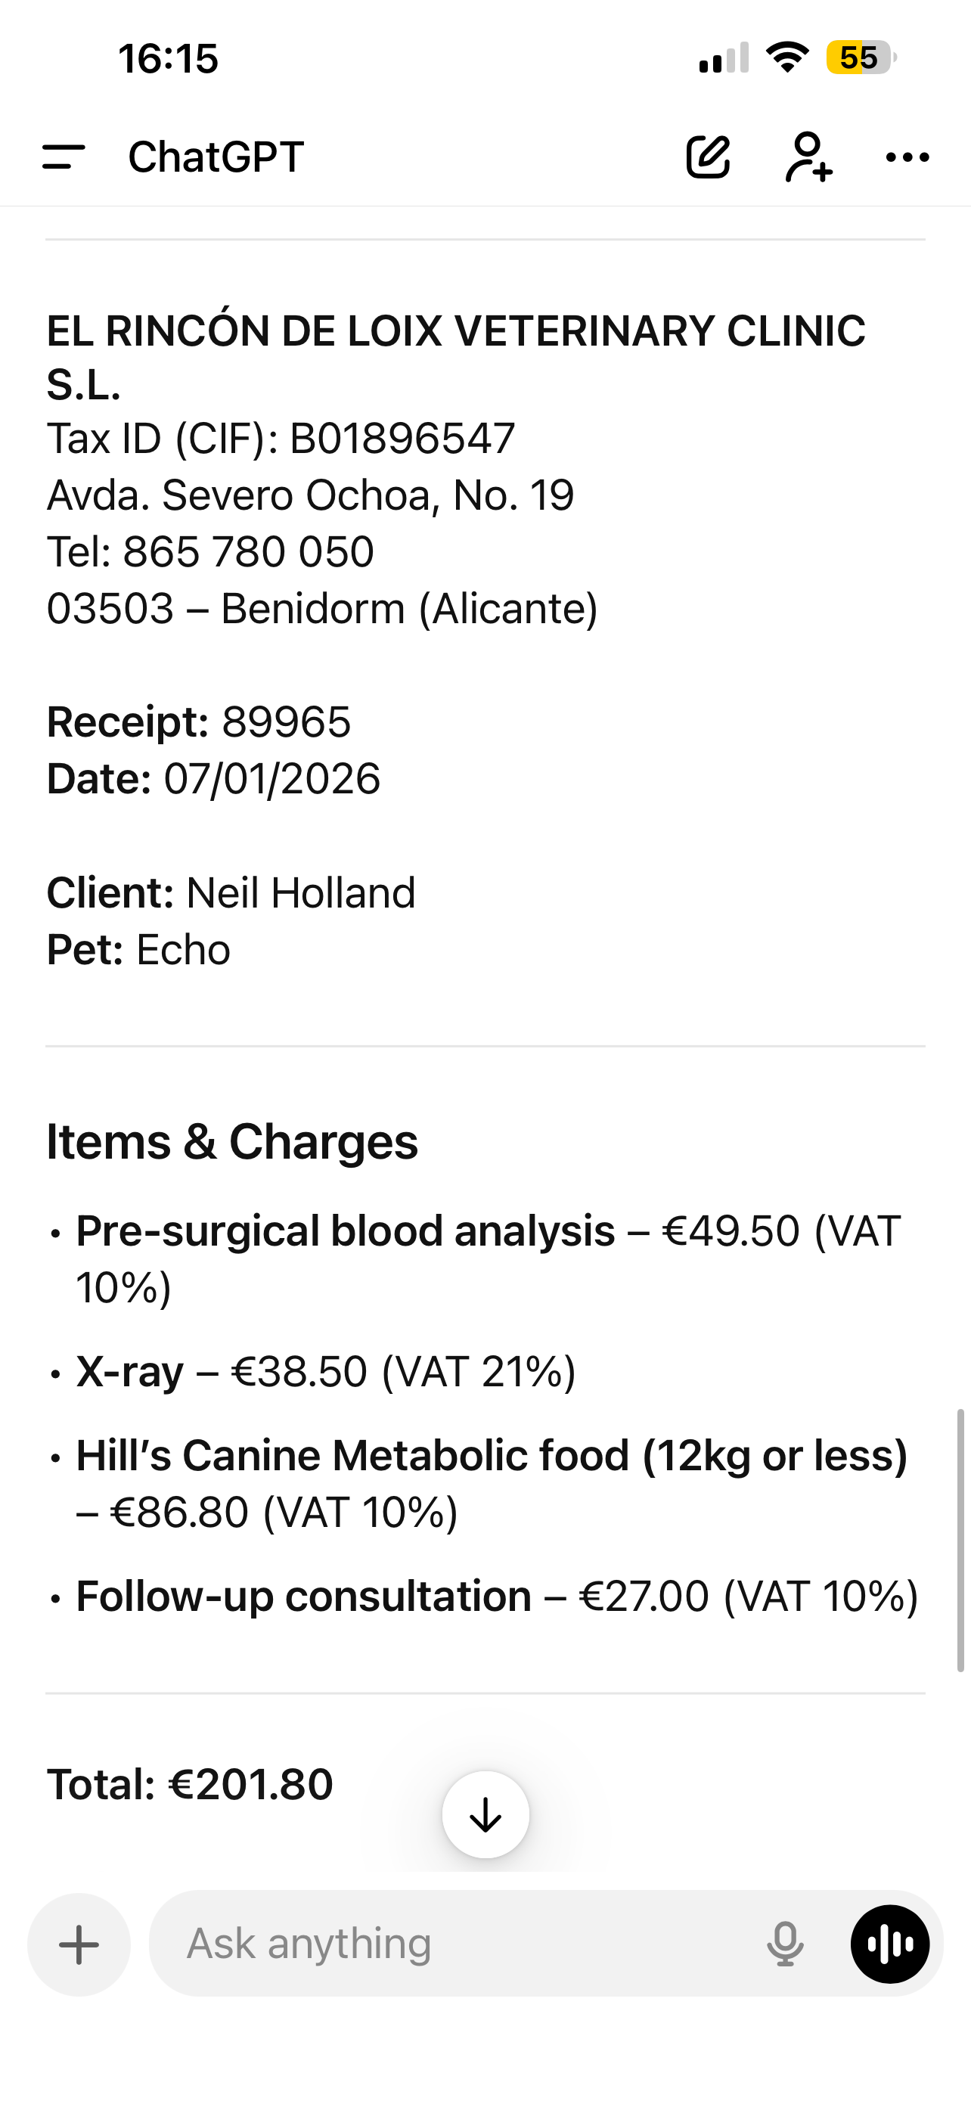Start a new chat with compose icon
The height and width of the screenshot is (2101, 971).
pos(708,157)
